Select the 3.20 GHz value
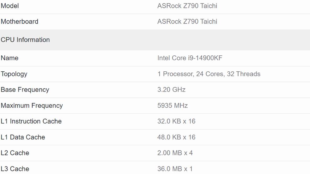This screenshot has width=310, height=174. (171, 90)
